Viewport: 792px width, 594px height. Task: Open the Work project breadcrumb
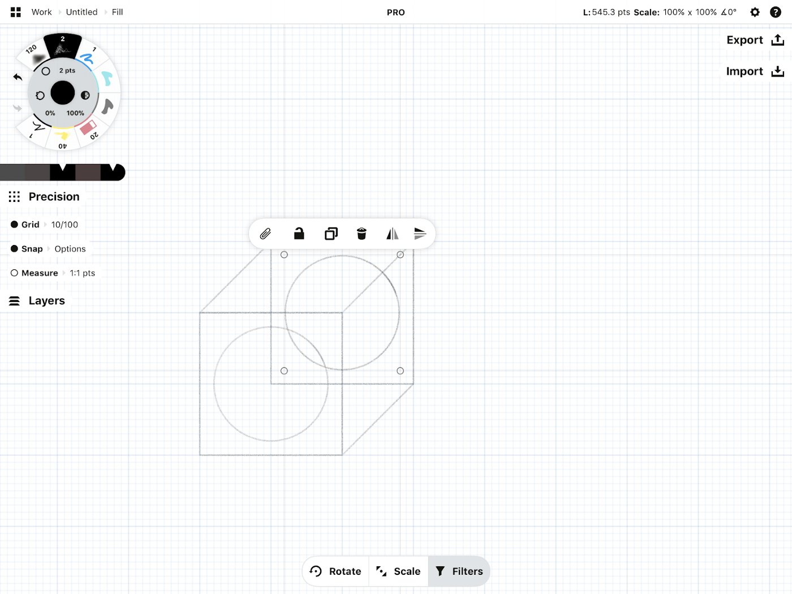coord(41,12)
